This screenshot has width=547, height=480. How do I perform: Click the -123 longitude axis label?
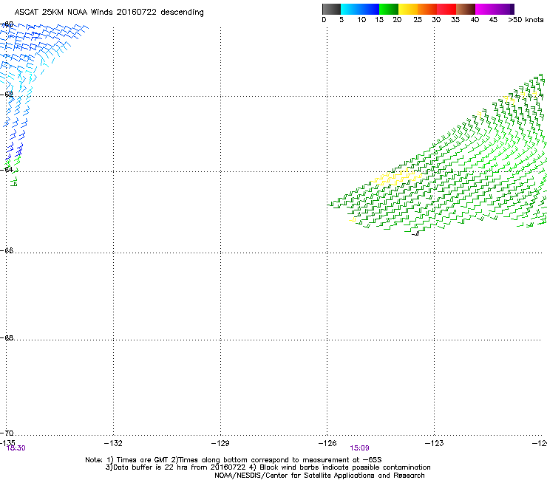pos(435,443)
